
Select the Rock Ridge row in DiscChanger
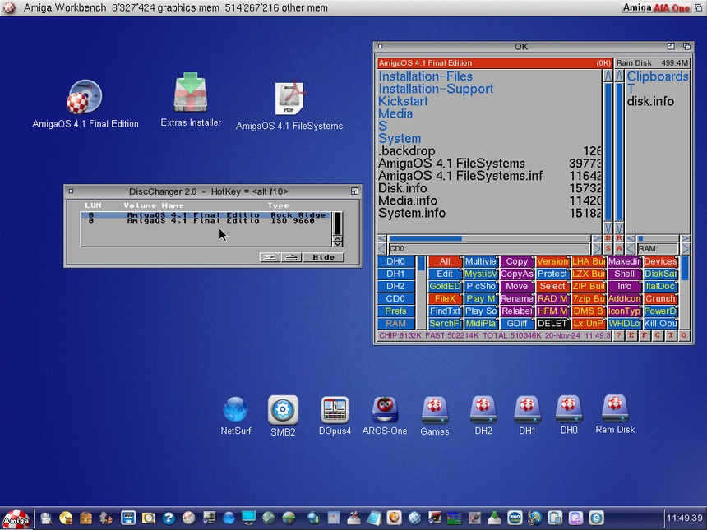click(206, 215)
